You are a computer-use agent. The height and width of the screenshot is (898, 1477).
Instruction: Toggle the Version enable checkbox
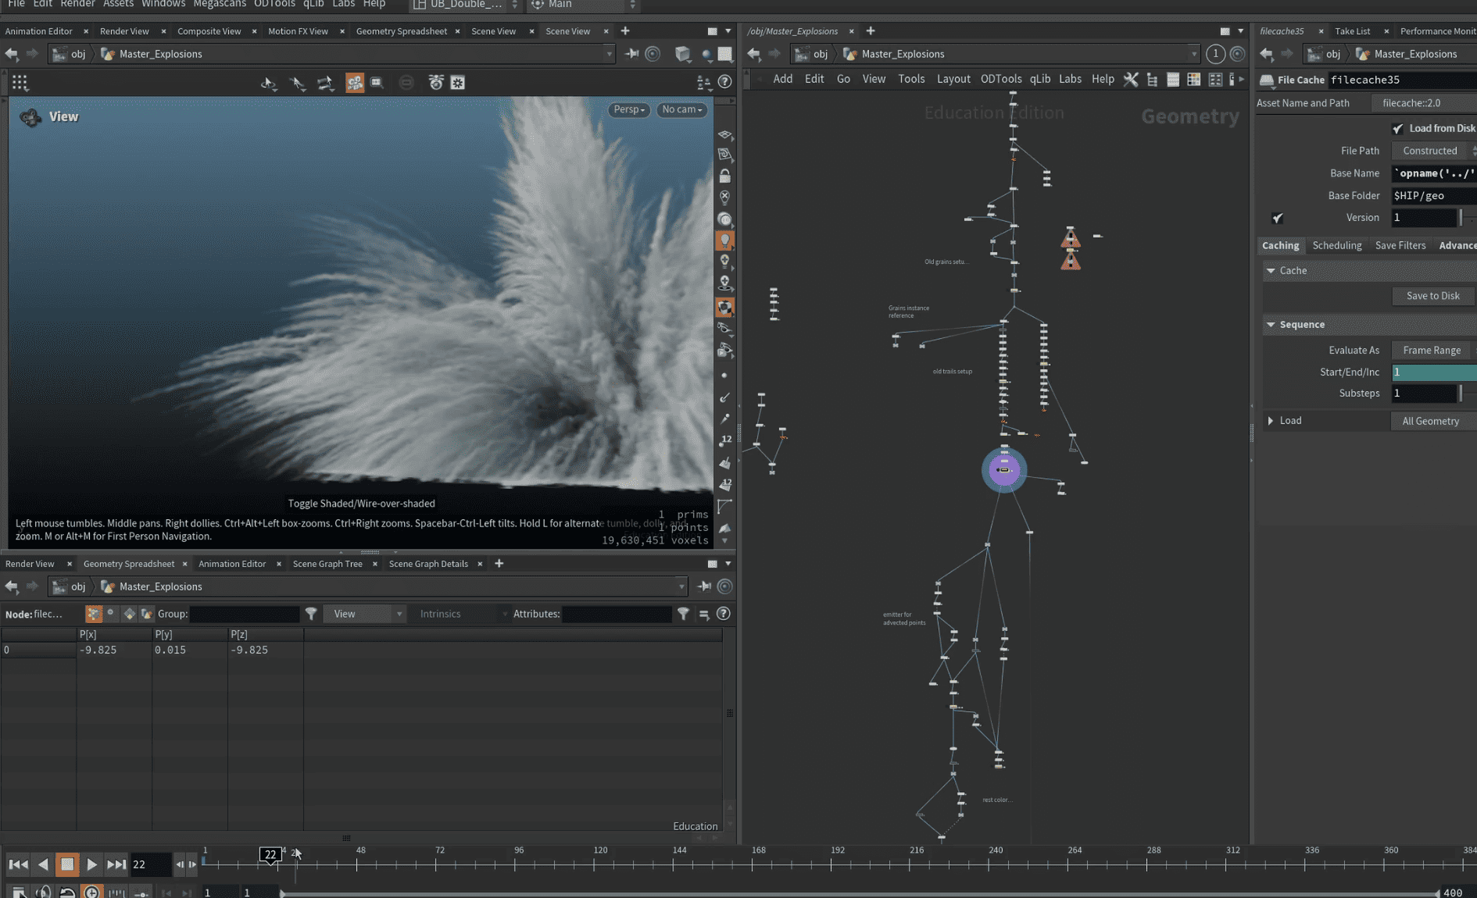(x=1277, y=218)
